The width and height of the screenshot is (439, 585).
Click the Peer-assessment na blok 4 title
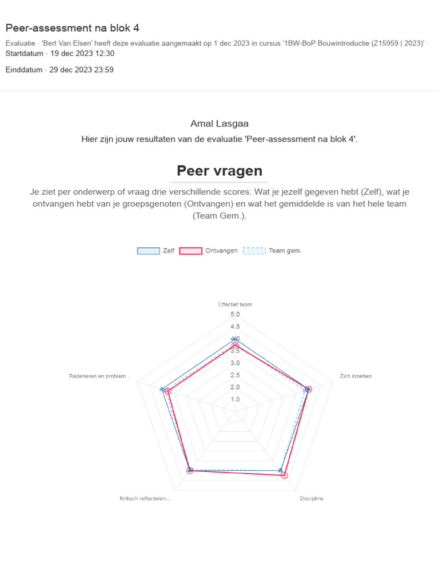coord(73,28)
